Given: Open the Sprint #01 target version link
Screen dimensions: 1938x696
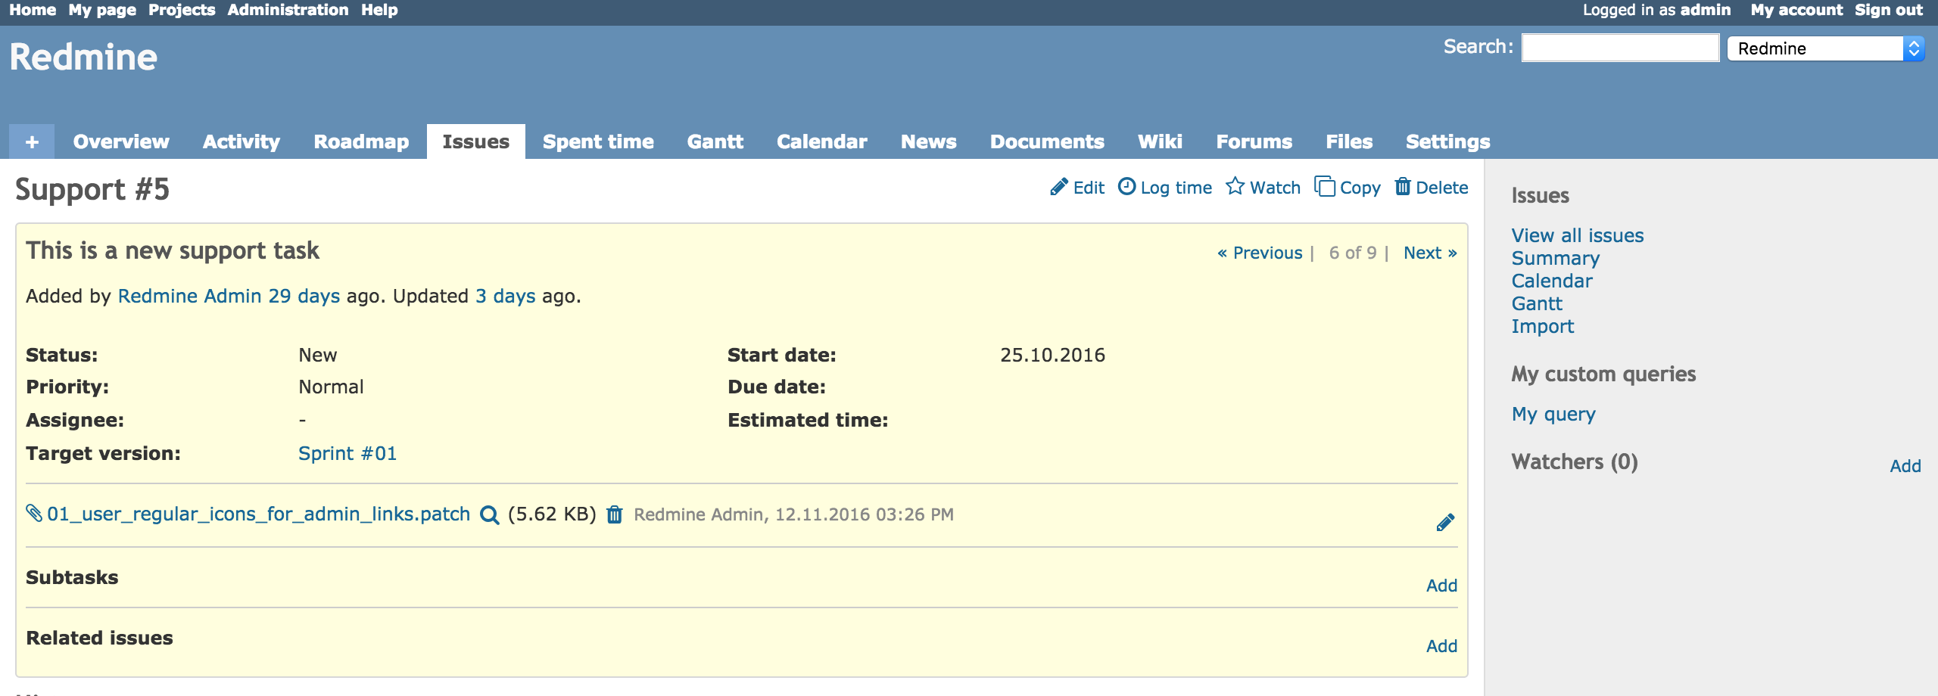Looking at the screenshot, I should [x=347, y=453].
